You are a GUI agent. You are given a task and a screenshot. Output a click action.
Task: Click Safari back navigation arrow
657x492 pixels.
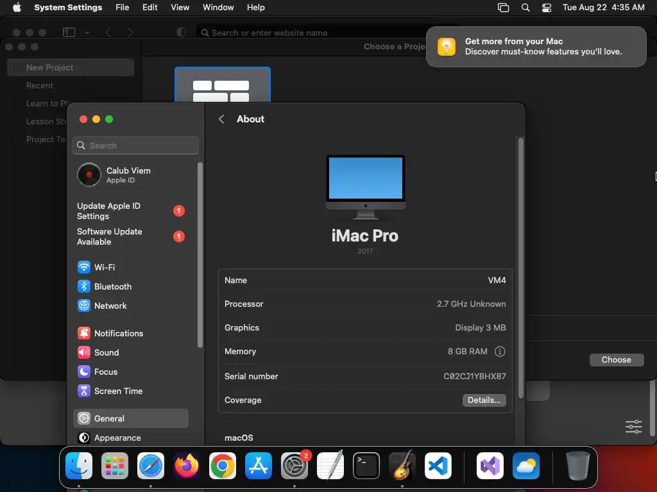pyautogui.click(x=108, y=32)
